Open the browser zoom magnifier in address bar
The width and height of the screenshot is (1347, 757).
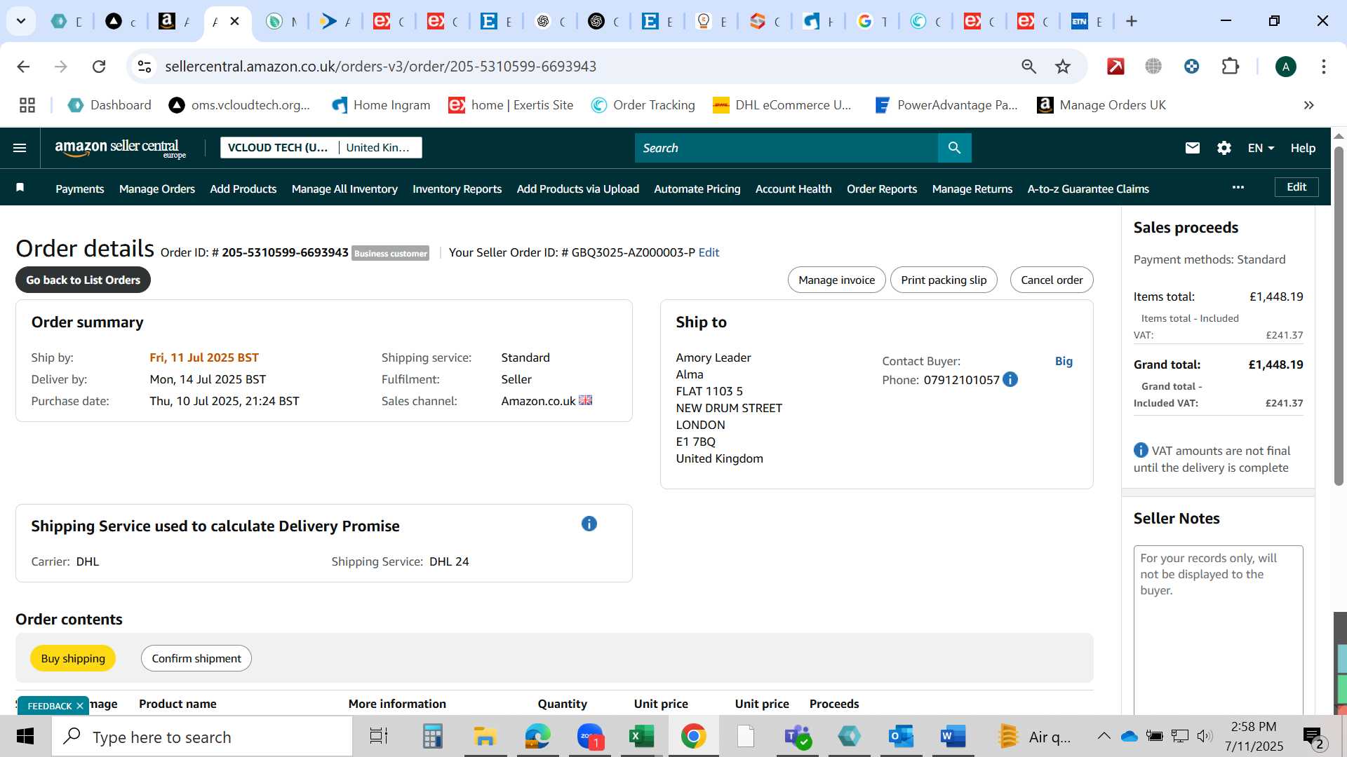(1028, 67)
